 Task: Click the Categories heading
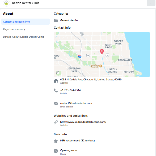(x=61, y=14)
